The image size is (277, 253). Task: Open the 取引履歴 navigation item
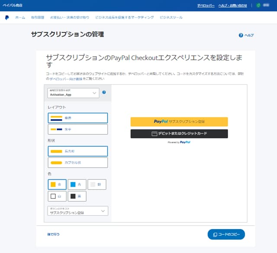[x=37, y=17]
